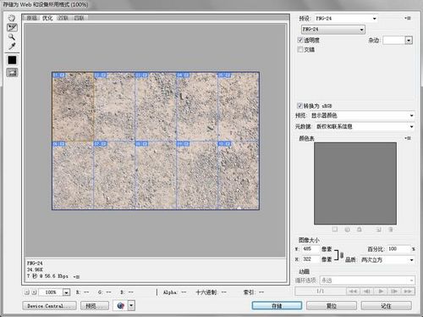Image resolution: width=423 pixels, height=317 pixels.
Task: Select the Slice Select tool
Action: [12, 27]
